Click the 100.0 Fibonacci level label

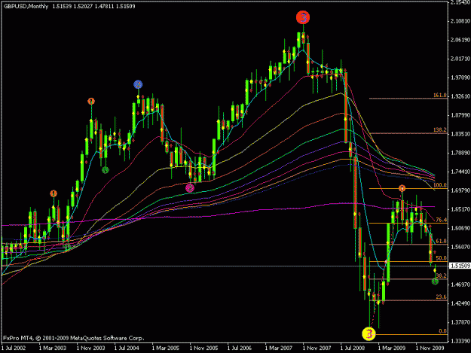440,185
